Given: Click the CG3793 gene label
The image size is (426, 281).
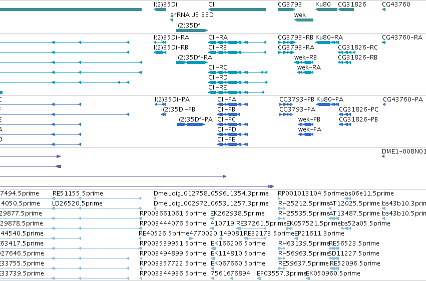Looking at the screenshot, I should point(290,4).
